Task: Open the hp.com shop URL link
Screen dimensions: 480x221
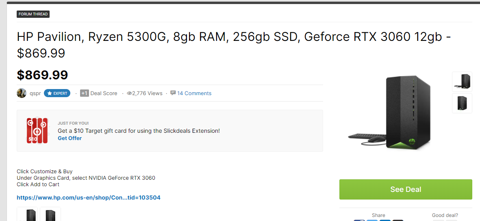Action: coord(89,198)
